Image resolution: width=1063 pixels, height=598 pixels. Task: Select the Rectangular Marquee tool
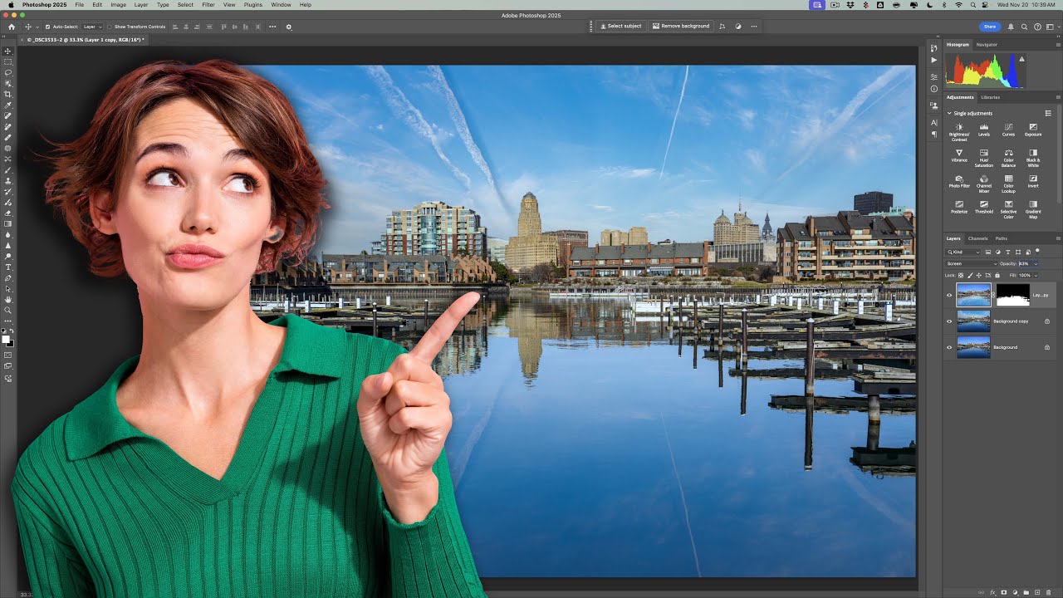tap(8, 61)
